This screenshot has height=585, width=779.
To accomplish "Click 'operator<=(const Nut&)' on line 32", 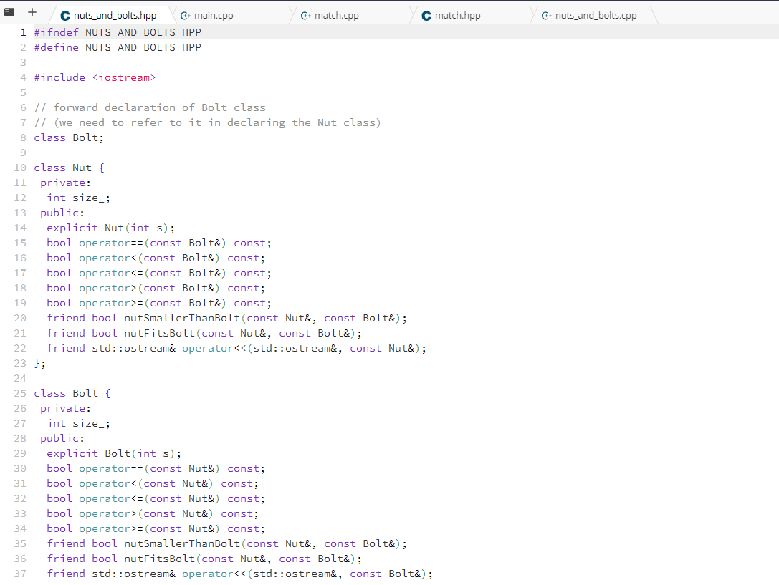I will pyautogui.click(x=150, y=498).
